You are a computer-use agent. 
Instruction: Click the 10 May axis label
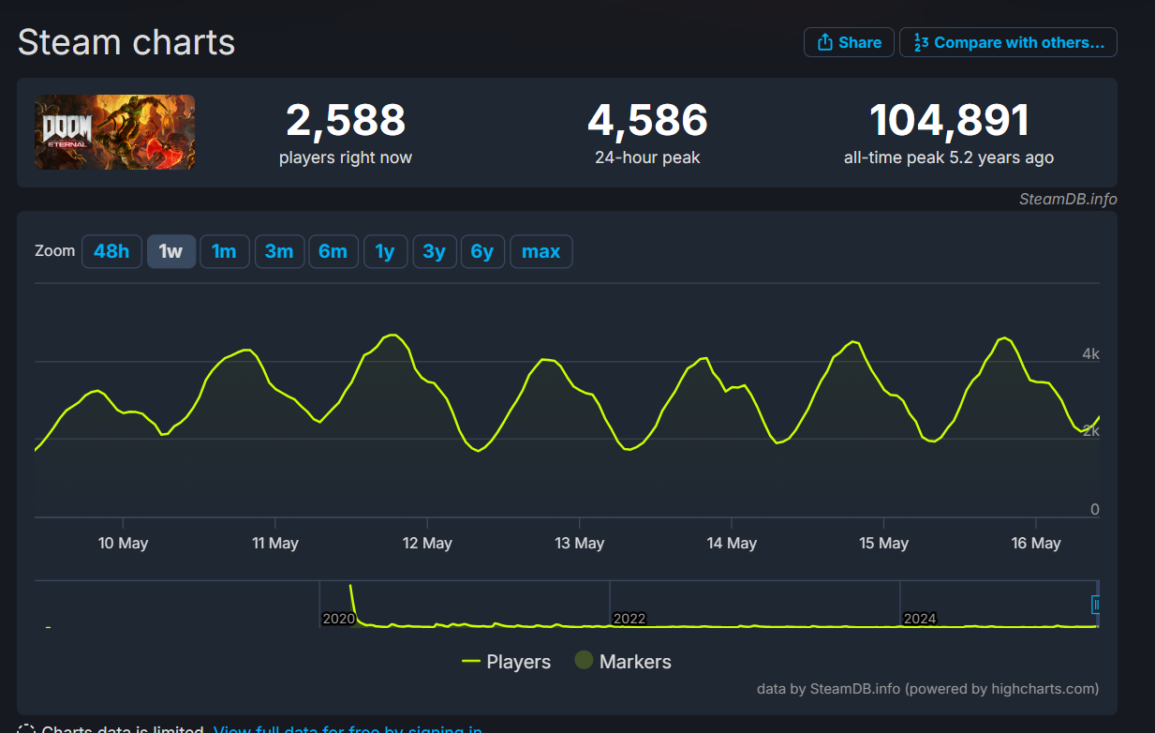coord(123,544)
